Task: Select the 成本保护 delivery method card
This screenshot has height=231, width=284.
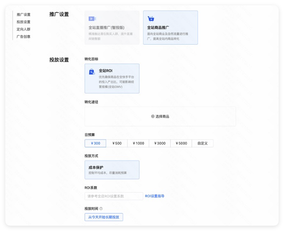Action: 112,170
